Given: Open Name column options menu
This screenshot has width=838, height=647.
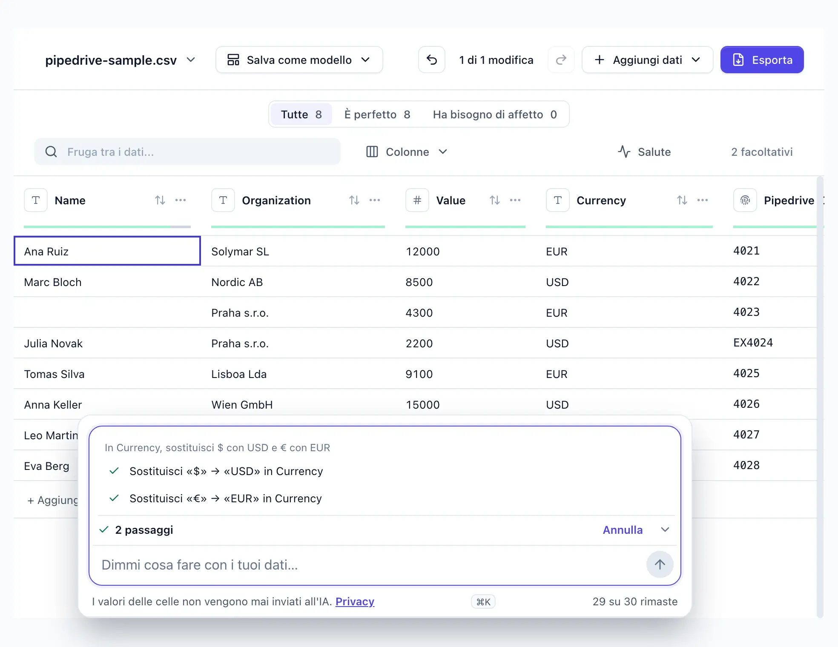Looking at the screenshot, I should [181, 200].
